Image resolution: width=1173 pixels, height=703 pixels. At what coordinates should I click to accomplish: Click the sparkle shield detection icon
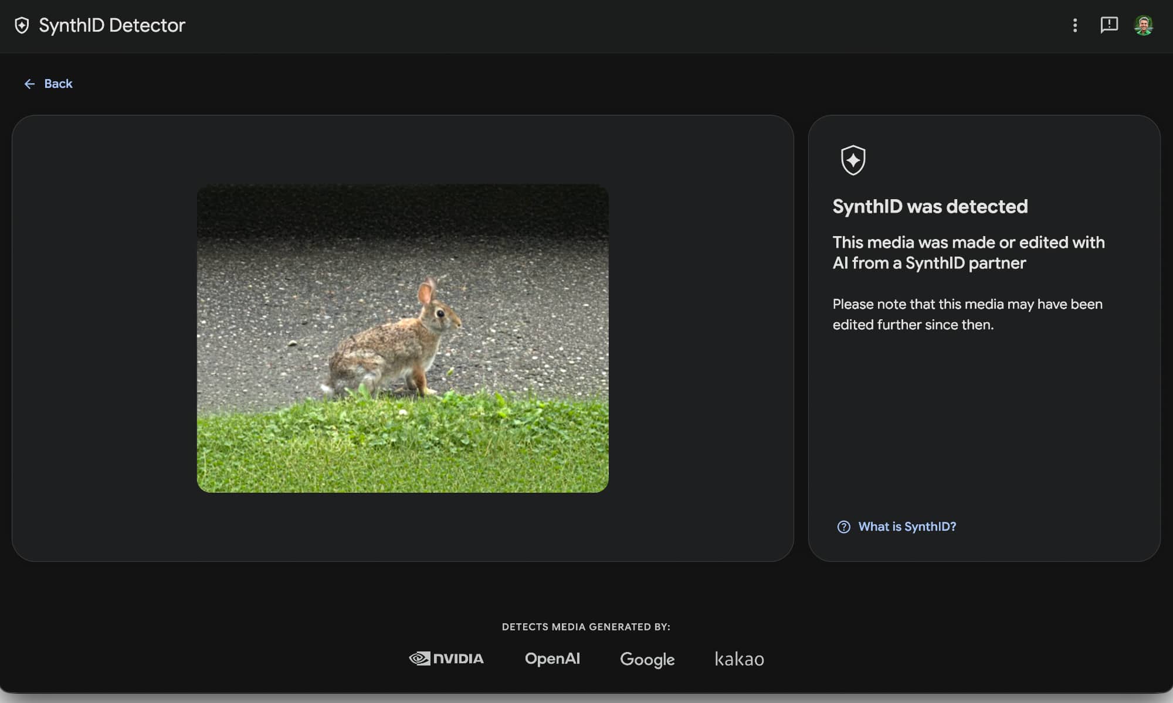click(853, 160)
